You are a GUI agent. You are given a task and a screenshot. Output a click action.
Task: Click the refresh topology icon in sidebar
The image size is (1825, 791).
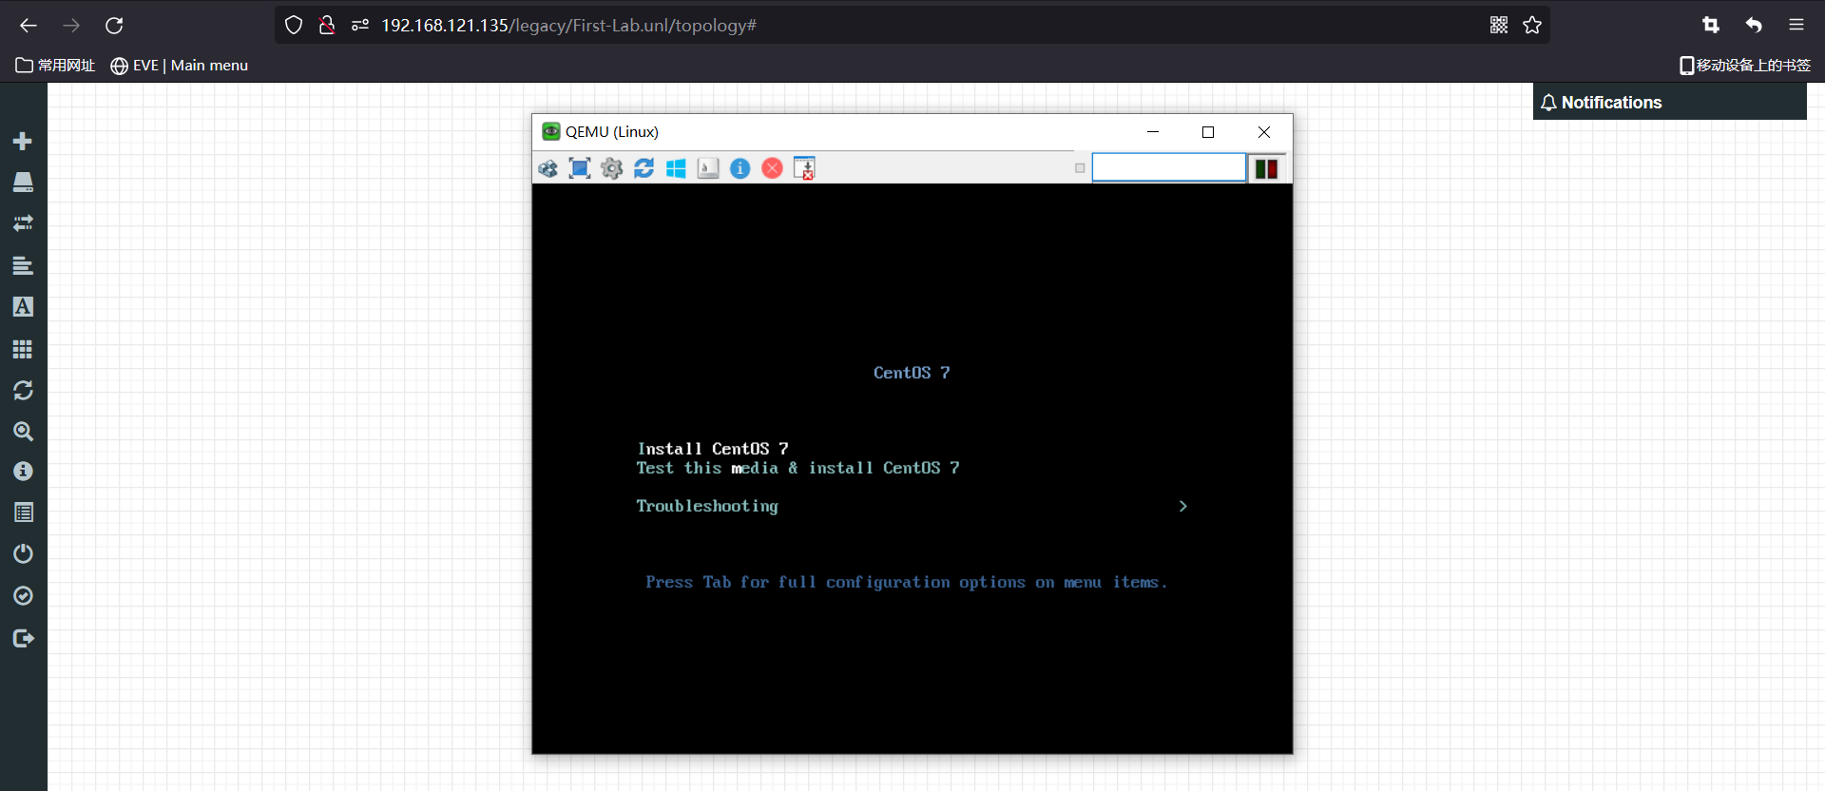coord(23,390)
